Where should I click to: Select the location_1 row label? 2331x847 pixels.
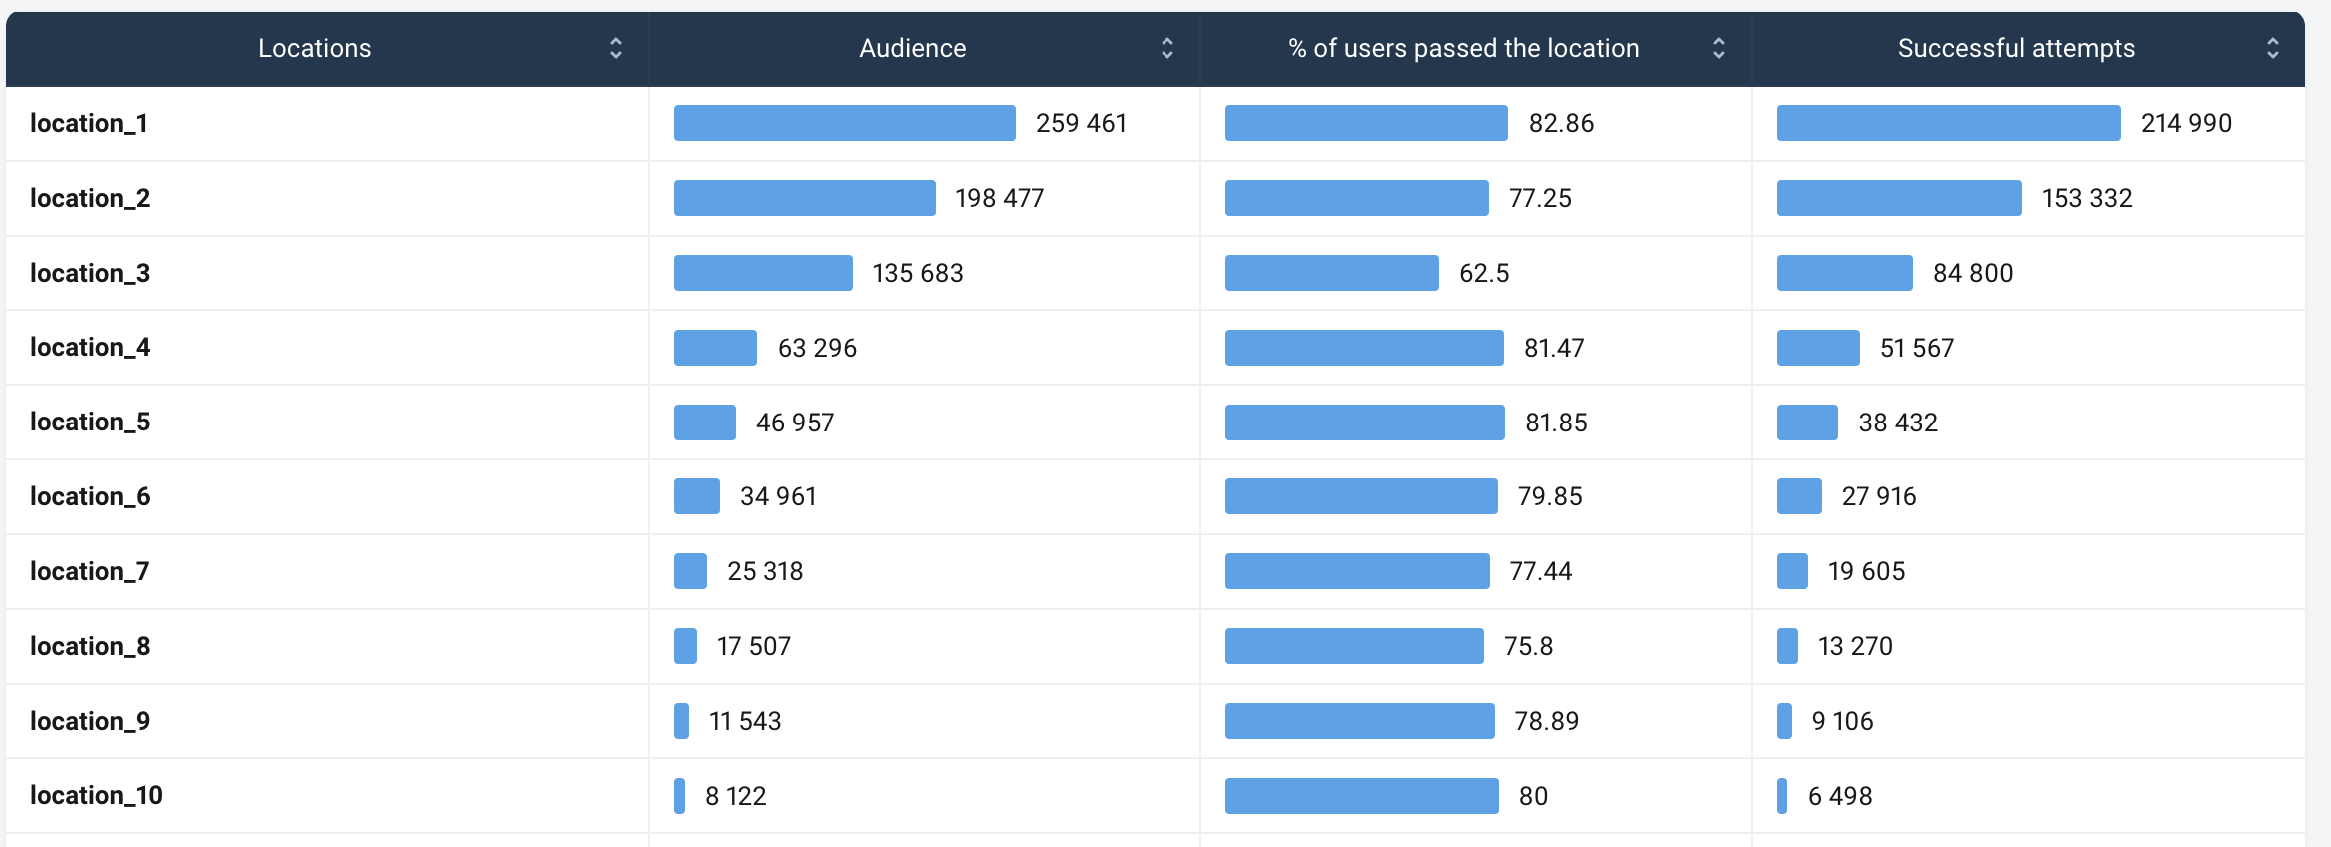click(89, 123)
